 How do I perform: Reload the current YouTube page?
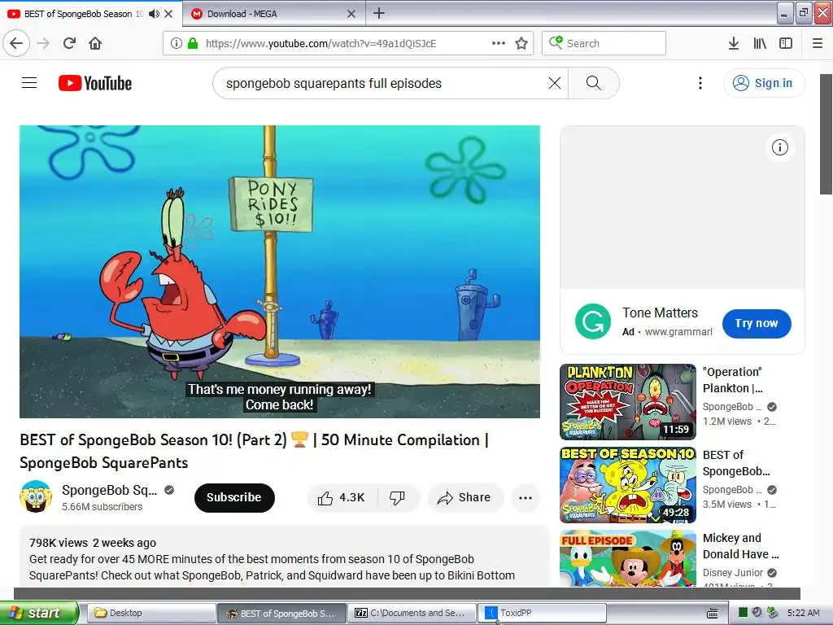tap(69, 43)
